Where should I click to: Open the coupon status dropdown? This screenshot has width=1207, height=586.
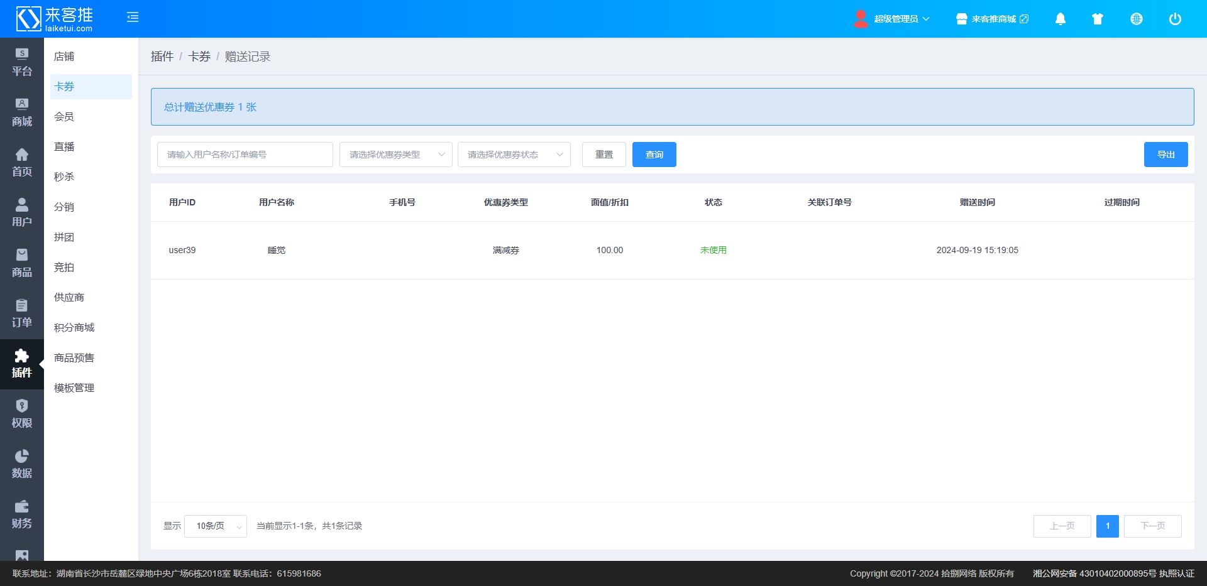pyautogui.click(x=514, y=155)
